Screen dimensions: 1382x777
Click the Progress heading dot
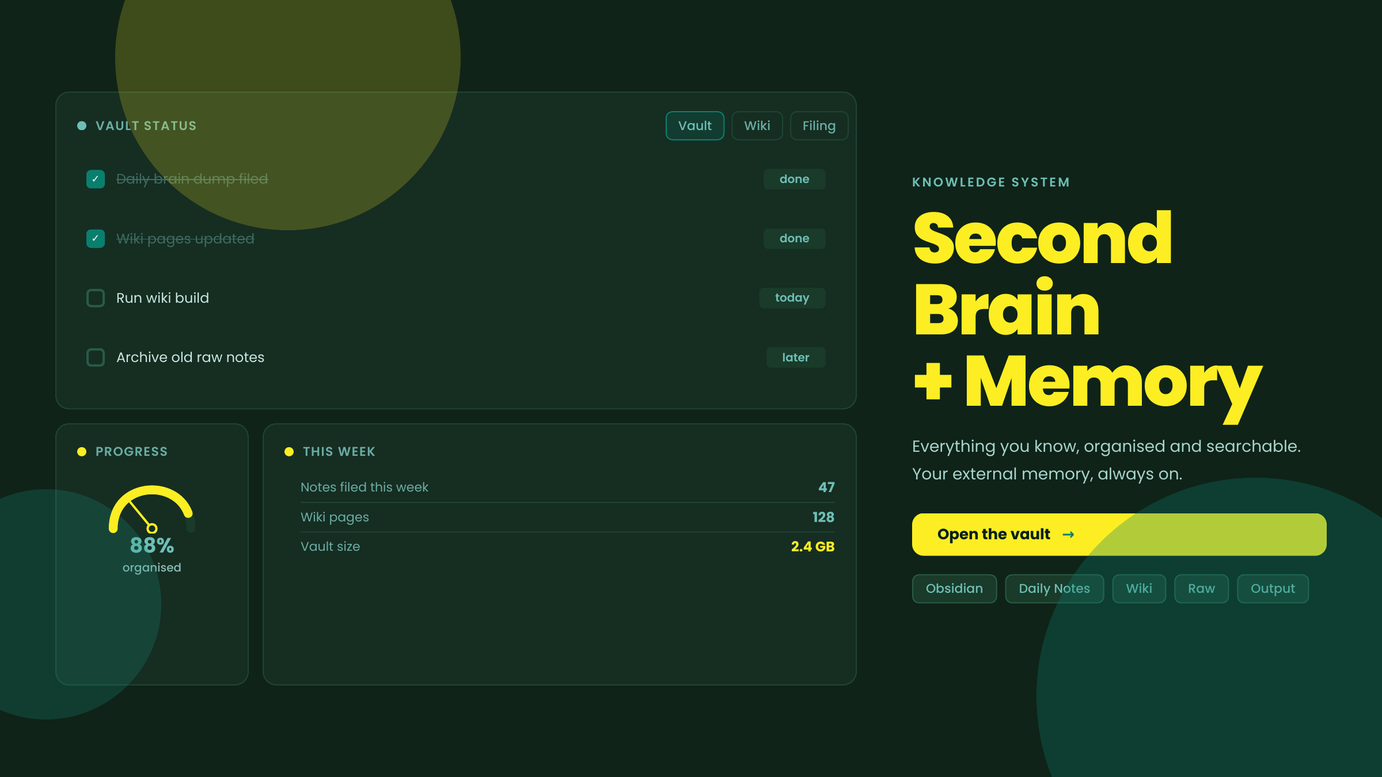[82, 452]
